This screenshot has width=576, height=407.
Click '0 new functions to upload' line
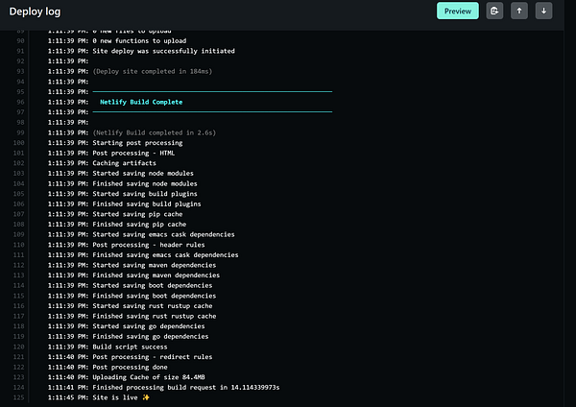[139, 40]
